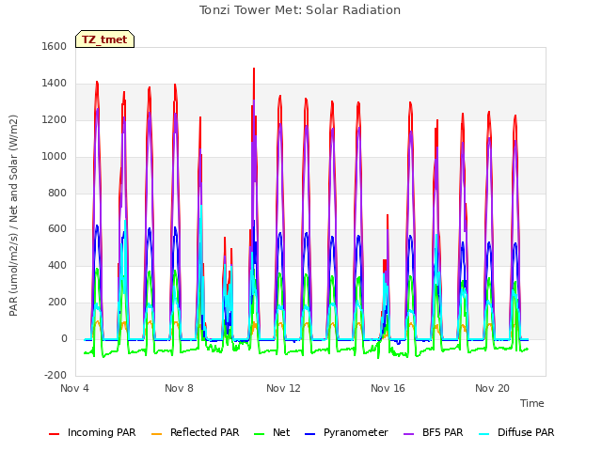Click the 1400 y-axis tick label

[55, 84]
